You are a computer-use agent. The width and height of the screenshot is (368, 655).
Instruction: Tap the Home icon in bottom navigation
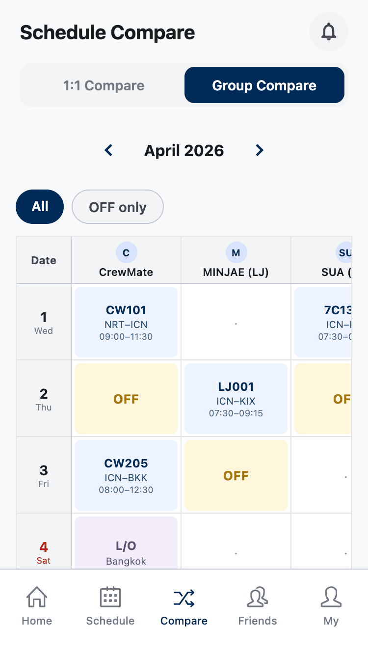click(x=37, y=598)
